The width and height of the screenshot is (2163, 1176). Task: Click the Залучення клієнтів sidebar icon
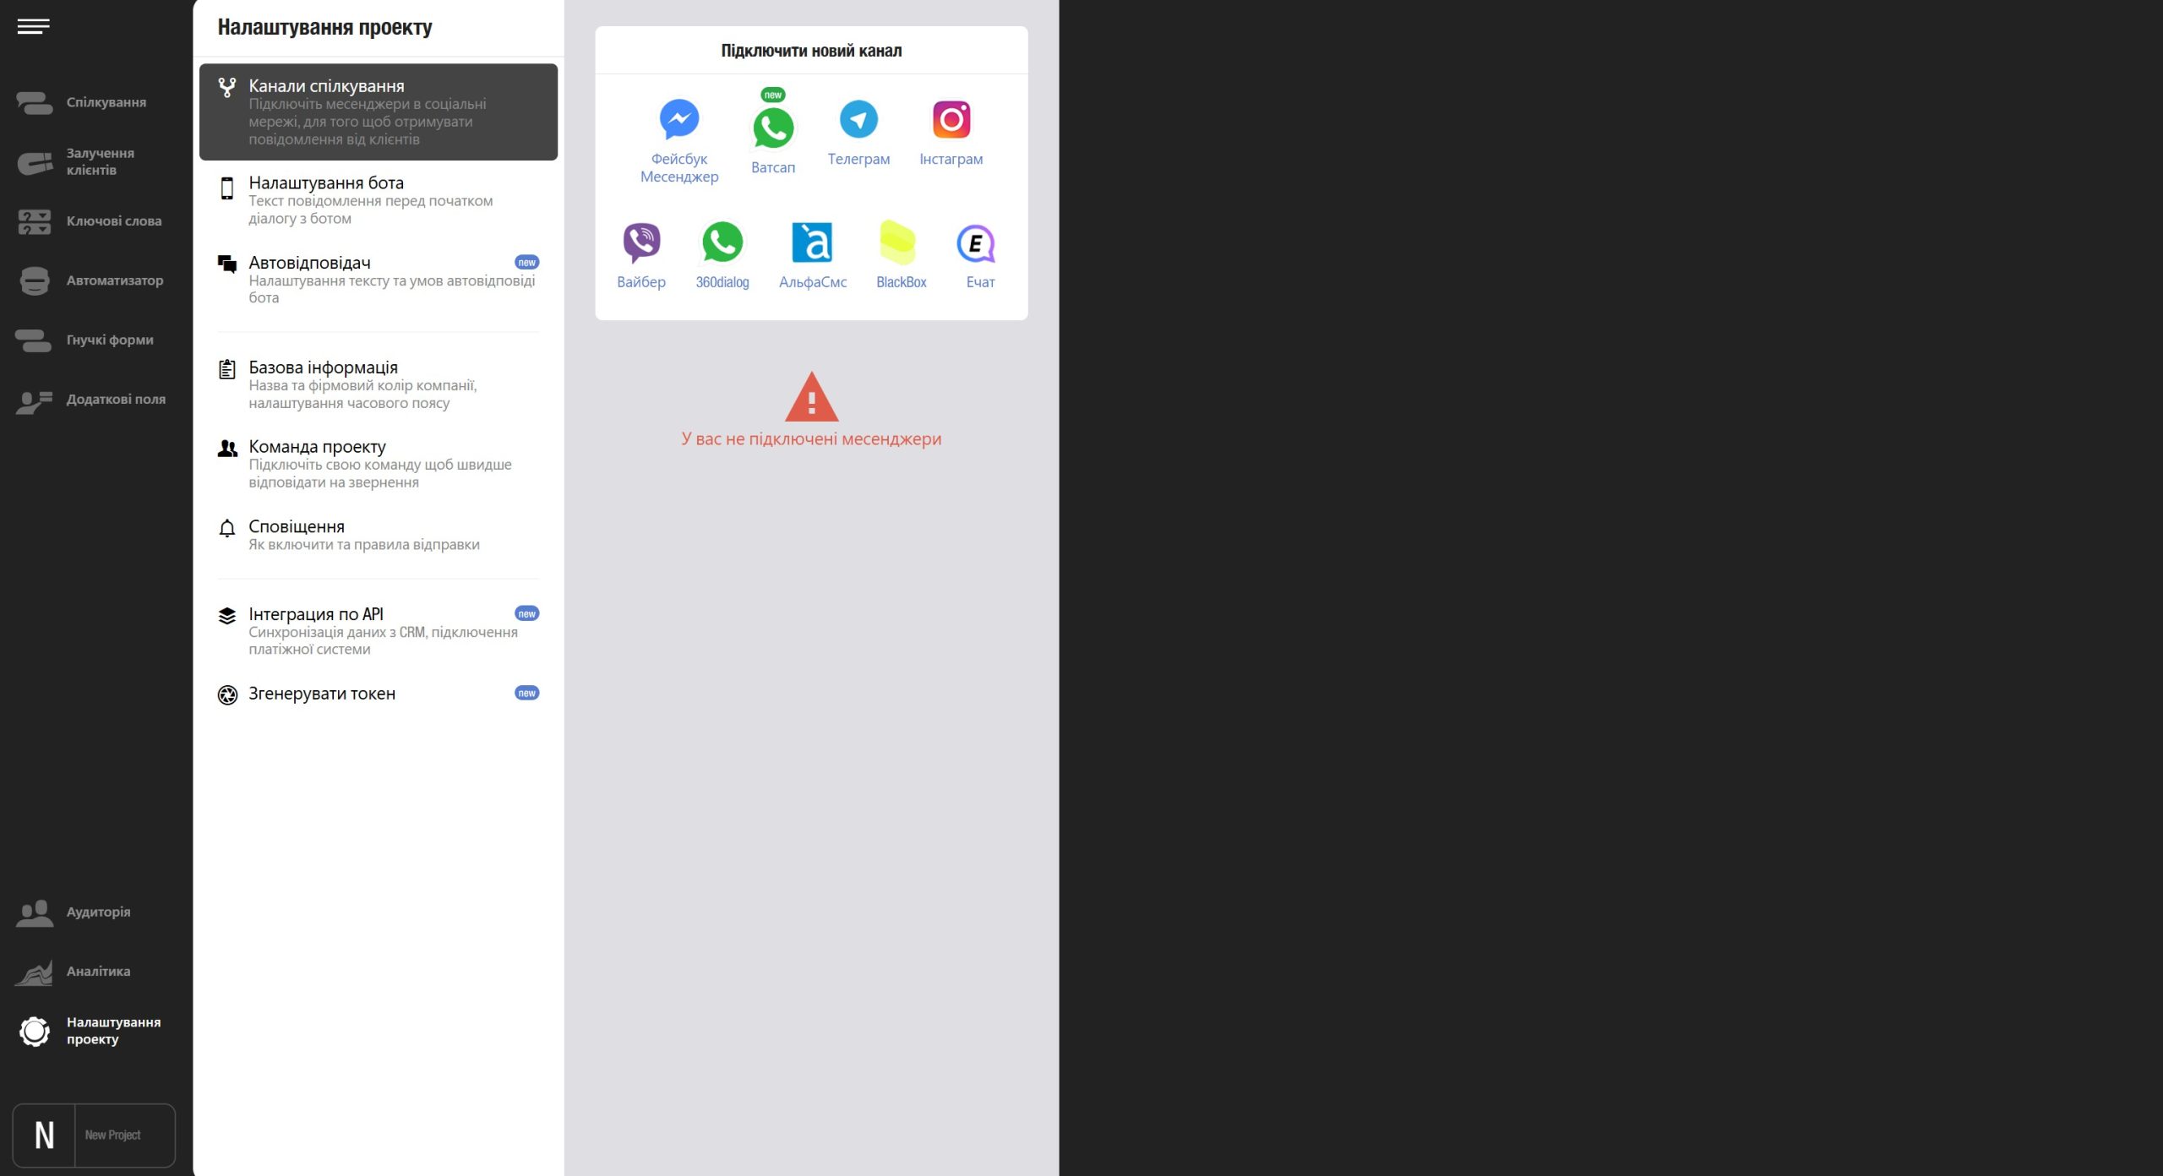tap(34, 162)
